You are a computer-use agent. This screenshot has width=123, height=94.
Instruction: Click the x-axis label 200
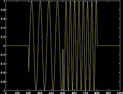point(29,93)
